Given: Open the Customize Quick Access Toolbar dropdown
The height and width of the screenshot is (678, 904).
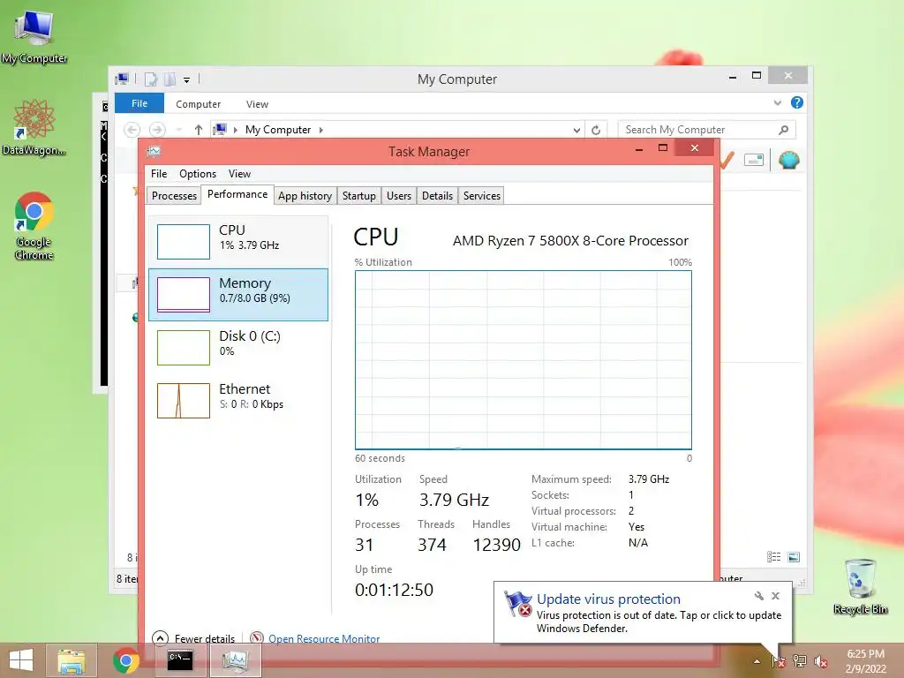Looking at the screenshot, I should pyautogui.click(x=187, y=80).
